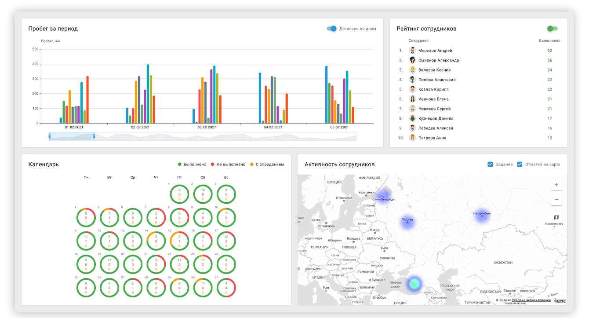
Task: Click the Яндекс logo on the map
Action: point(559,300)
